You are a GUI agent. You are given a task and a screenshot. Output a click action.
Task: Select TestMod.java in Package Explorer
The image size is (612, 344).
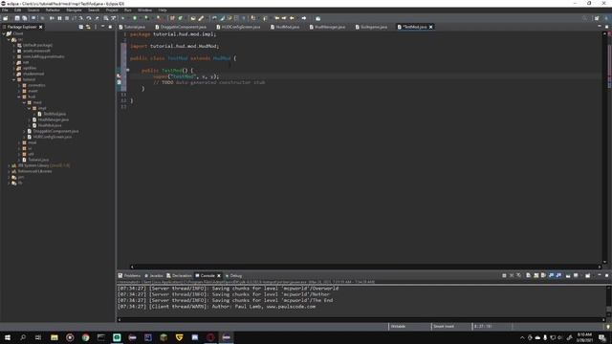(x=55, y=114)
